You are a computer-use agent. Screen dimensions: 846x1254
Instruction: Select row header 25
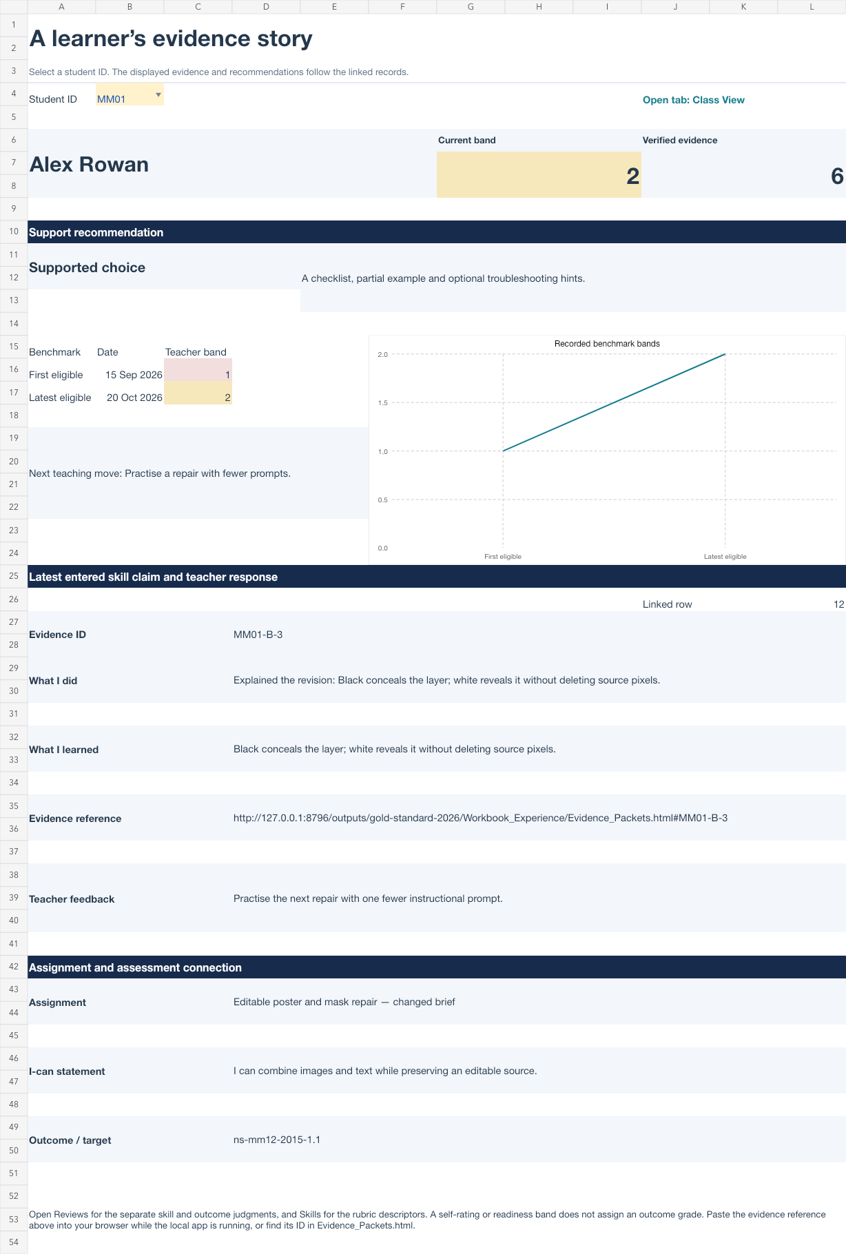click(x=14, y=576)
